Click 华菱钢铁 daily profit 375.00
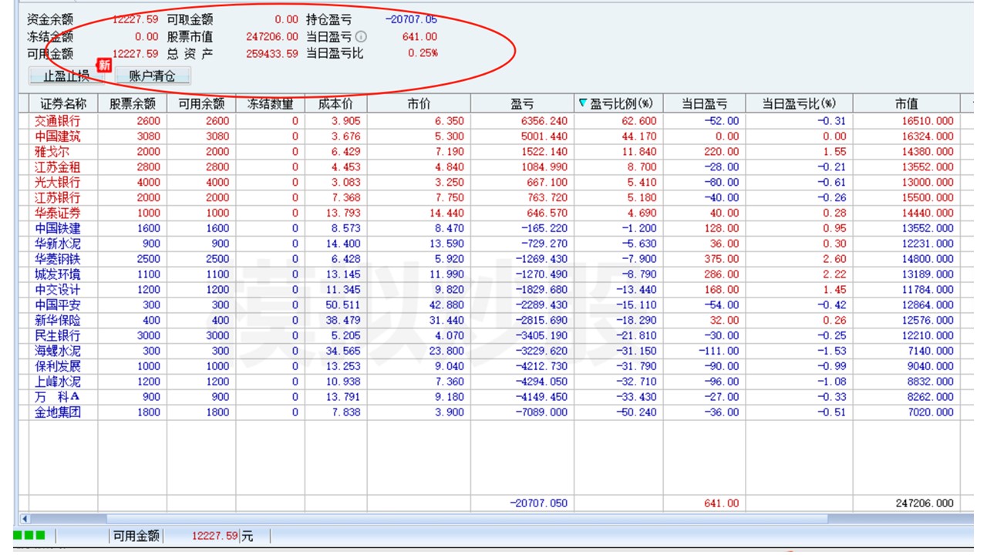This screenshot has height=555, width=987. coord(722,259)
